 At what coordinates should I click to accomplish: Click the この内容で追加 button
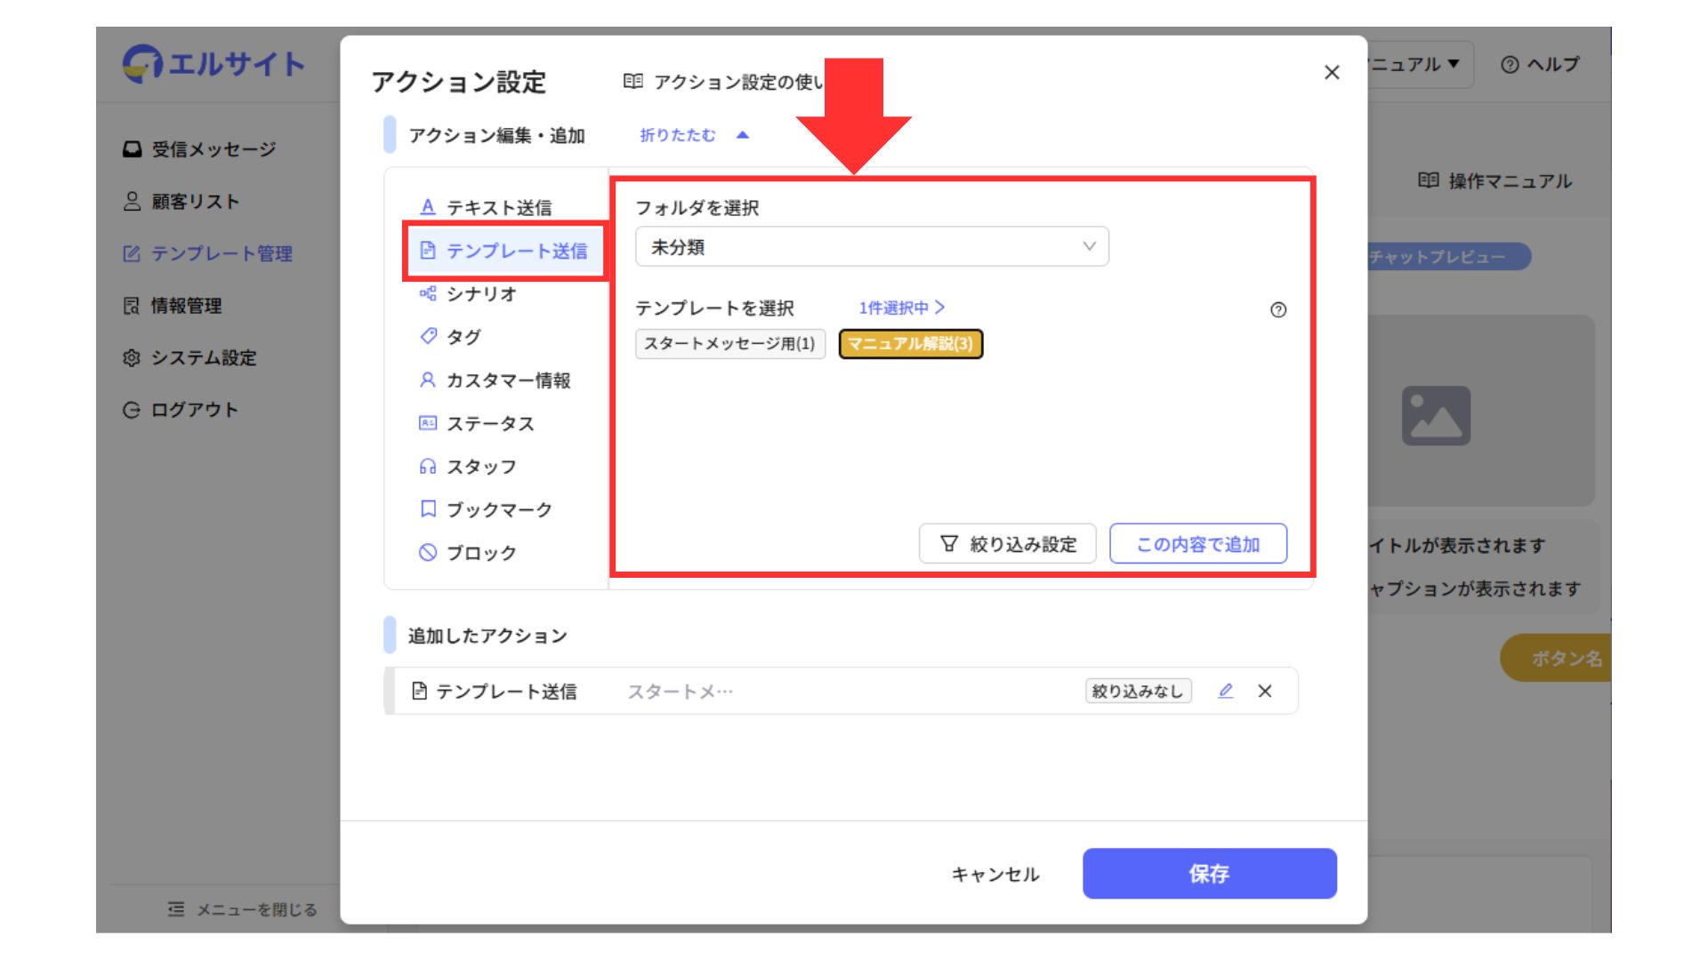(1197, 544)
